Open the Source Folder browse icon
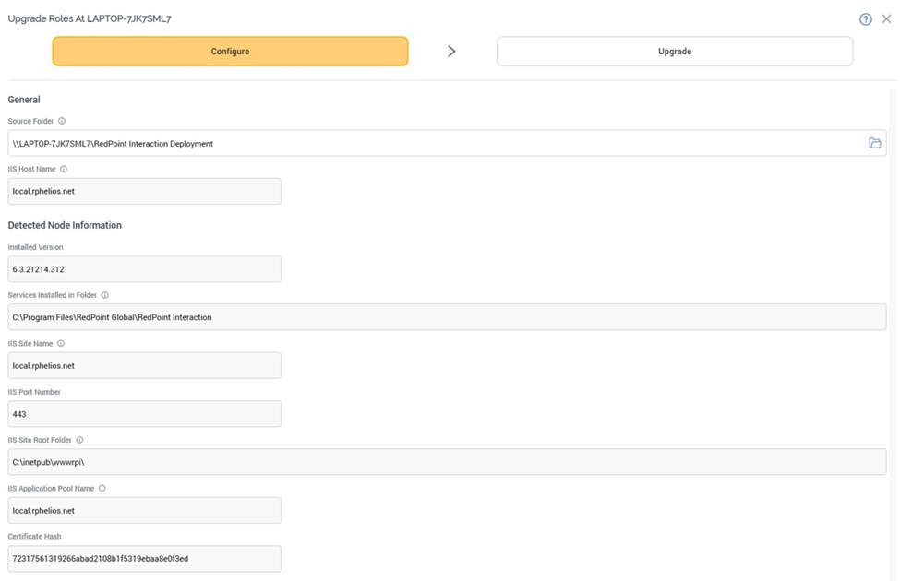Viewport: 900px width, 581px height. point(874,143)
